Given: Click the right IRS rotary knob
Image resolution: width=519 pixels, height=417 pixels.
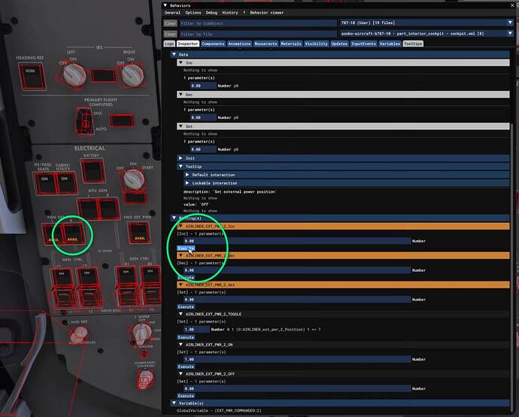Looking at the screenshot, I should [132, 75].
